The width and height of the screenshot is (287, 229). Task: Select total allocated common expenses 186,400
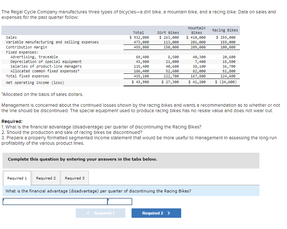(x=141, y=71)
